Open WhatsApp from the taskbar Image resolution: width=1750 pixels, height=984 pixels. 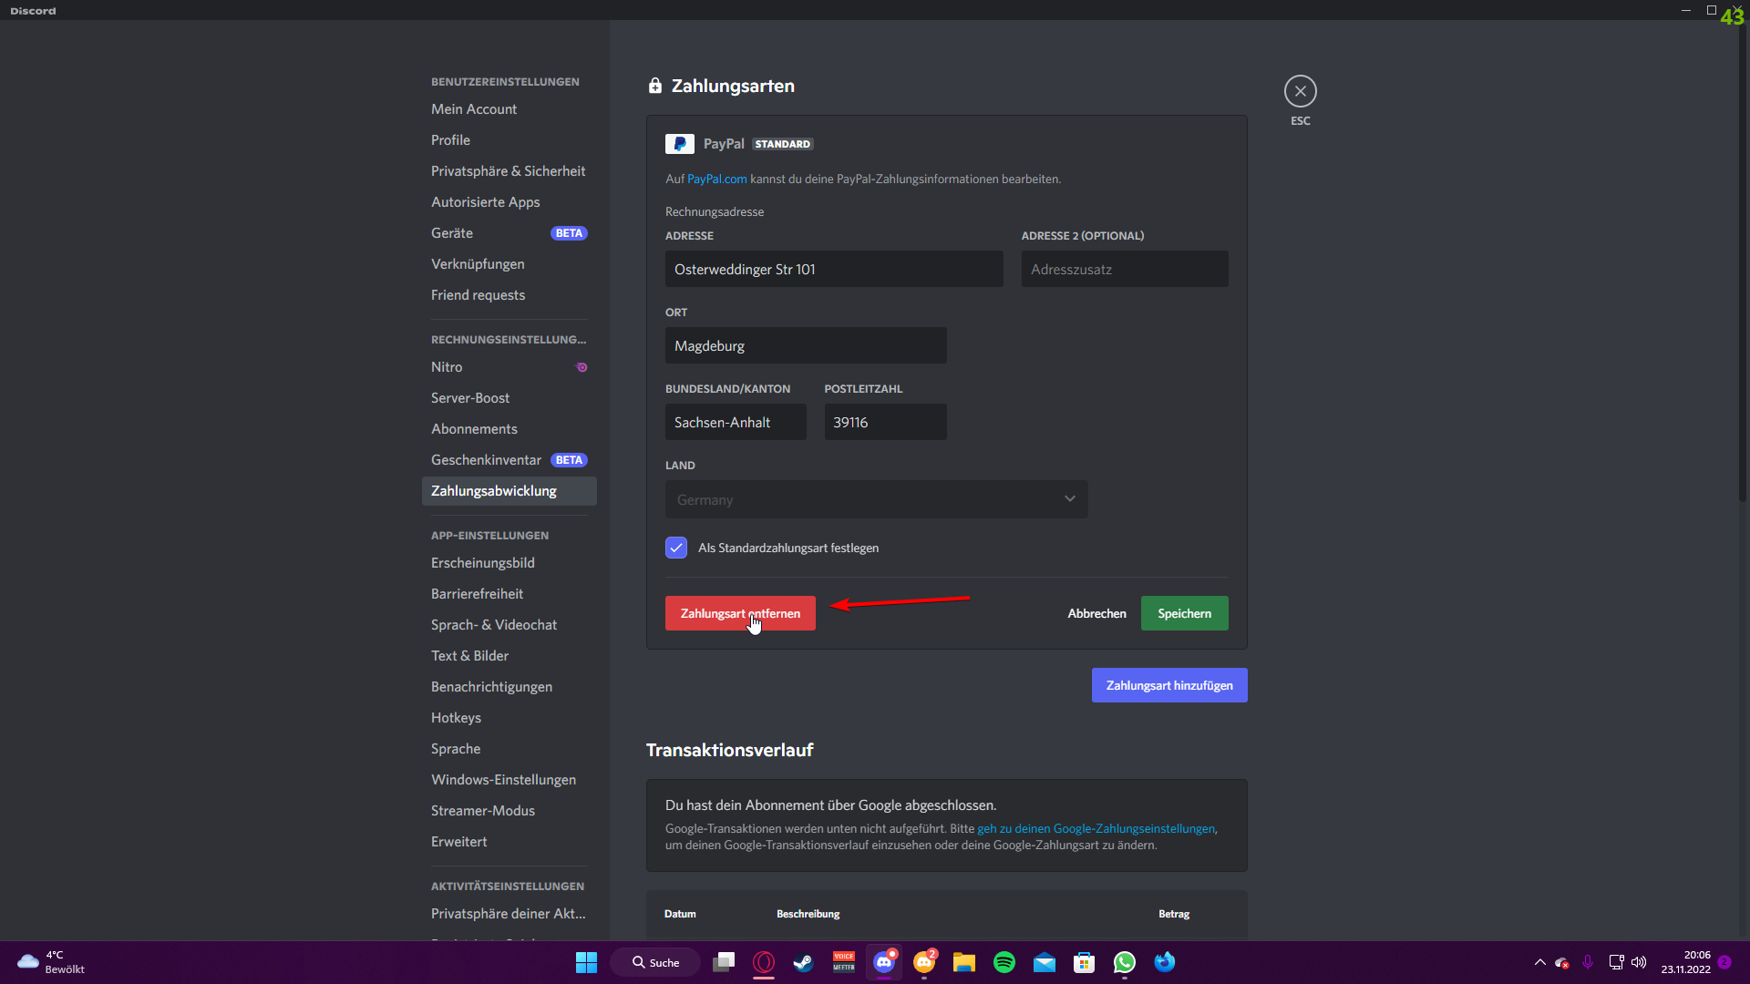(x=1124, y=962)
